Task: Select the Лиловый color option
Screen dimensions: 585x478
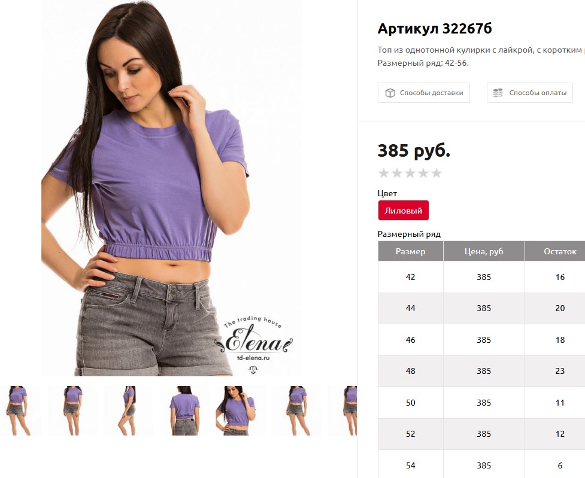Action: (x=404, y=211)
